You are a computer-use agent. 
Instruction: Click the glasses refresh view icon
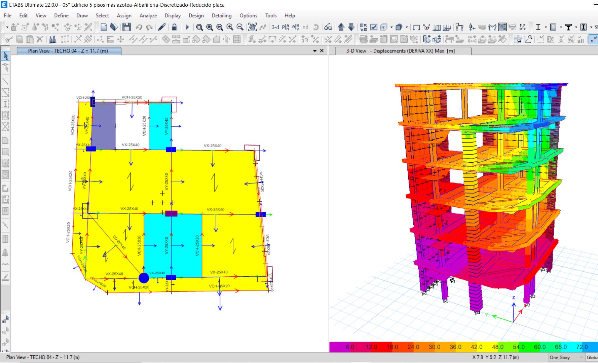(328, 27)
